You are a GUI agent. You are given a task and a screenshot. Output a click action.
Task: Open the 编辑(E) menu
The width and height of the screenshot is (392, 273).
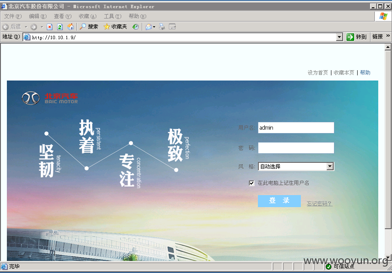point(38,16)
